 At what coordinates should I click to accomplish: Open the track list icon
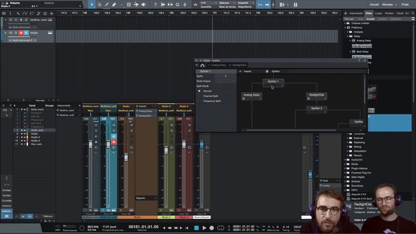[4, 13]
